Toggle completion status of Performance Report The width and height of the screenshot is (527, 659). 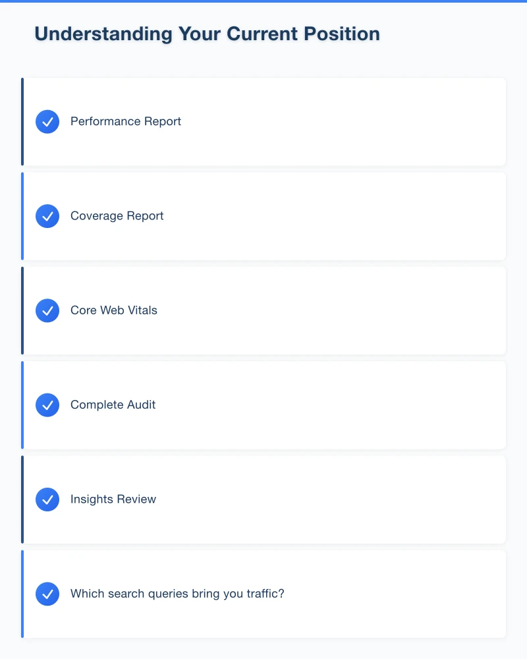tap(47, 121)
